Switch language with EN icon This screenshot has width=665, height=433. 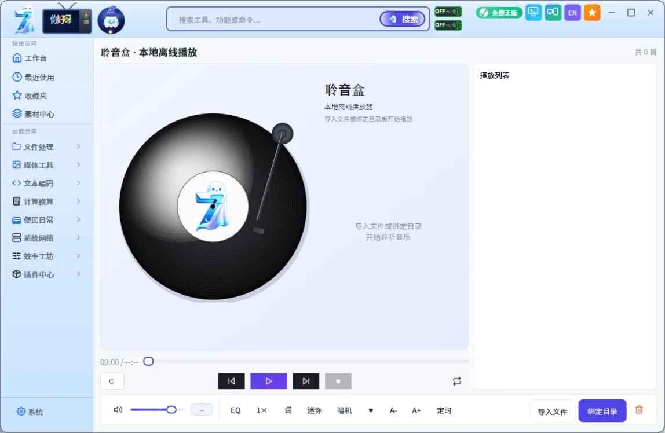(x=572, y=13)
